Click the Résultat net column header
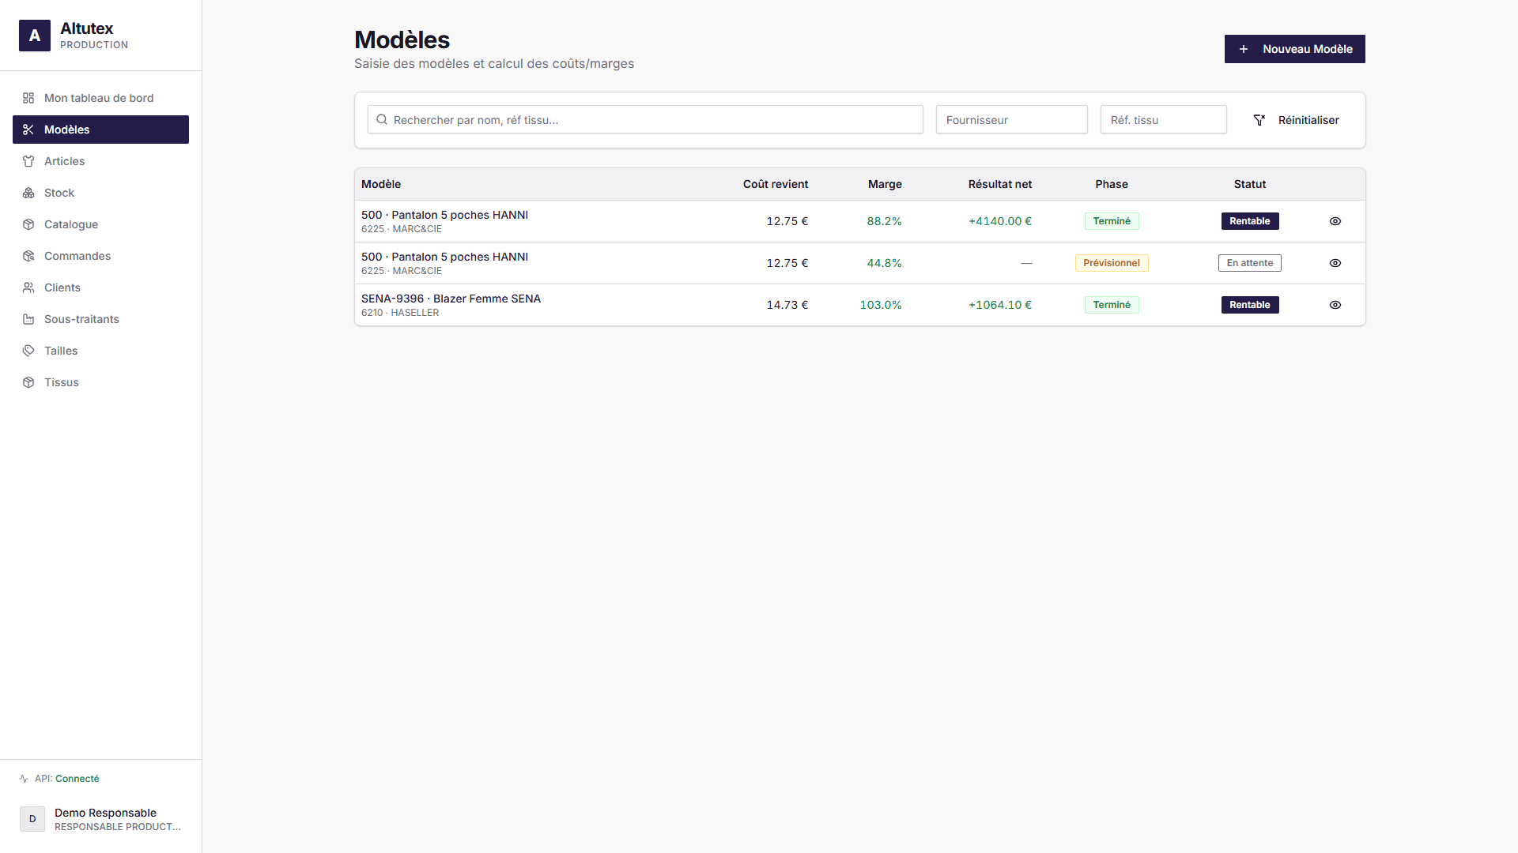The image size is (1518, 853). (x=1000, y=184)
